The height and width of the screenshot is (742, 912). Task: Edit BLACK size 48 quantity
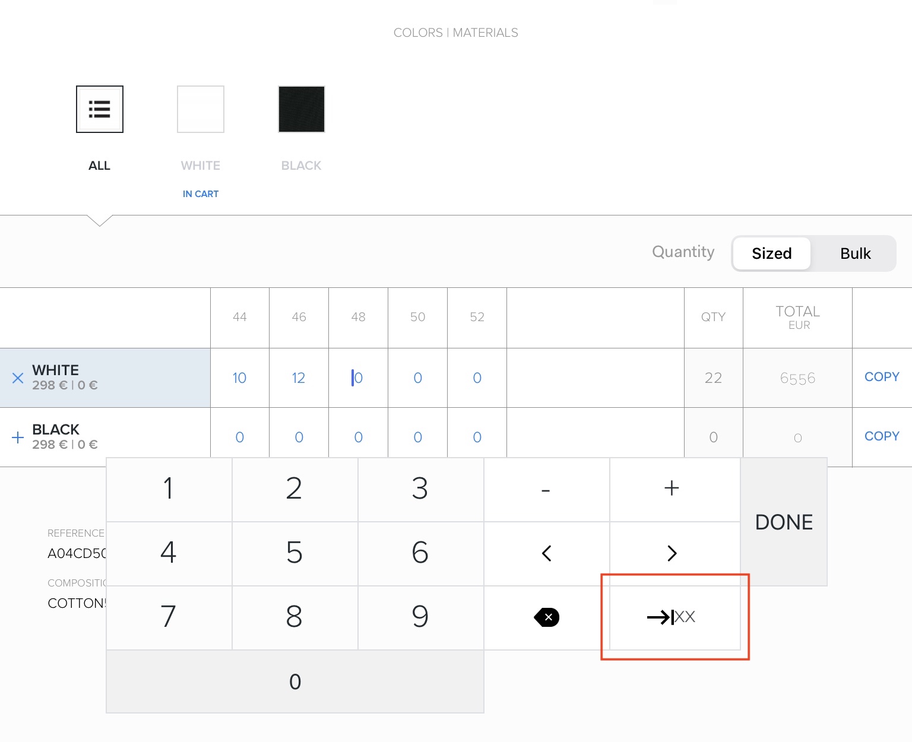tap(358, 437)
